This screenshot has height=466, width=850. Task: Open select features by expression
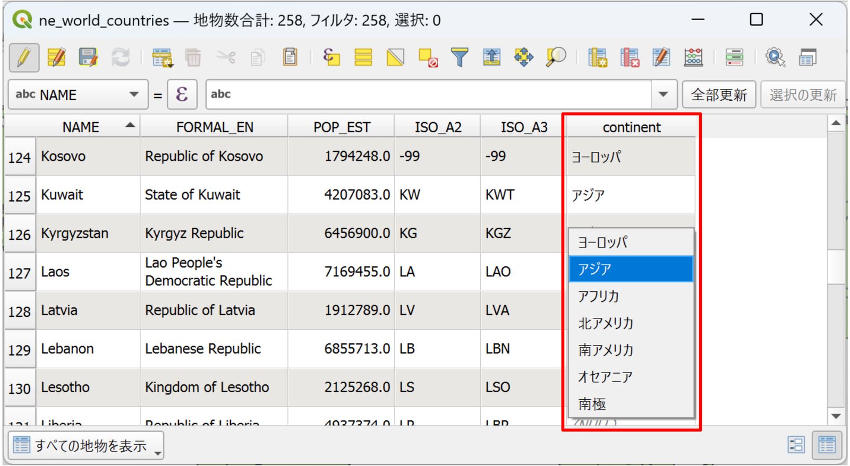pyautogui.click(x=331, y=57)
